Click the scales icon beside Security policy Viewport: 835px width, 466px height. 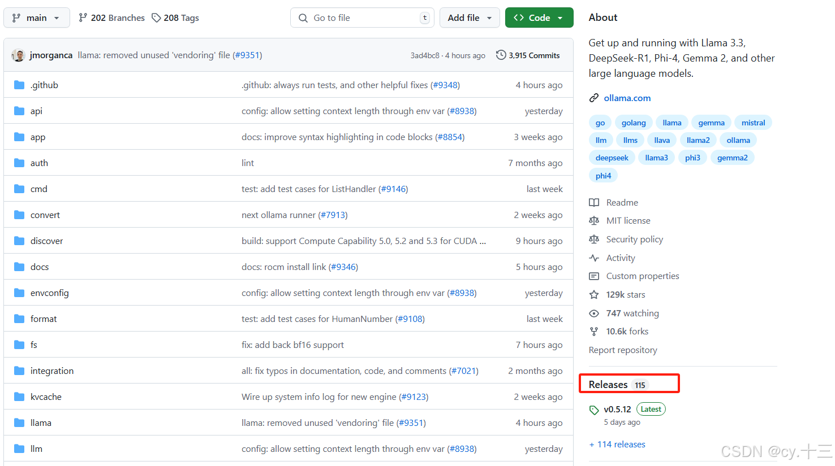594,239
